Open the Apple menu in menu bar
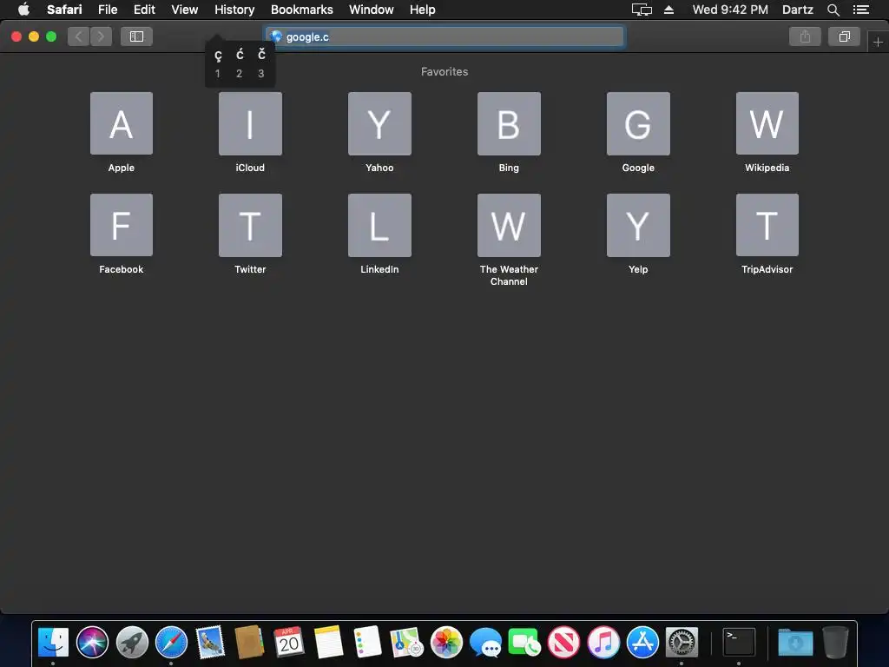The height and width of the screenshot is (667, 889). tap(23, 9)
